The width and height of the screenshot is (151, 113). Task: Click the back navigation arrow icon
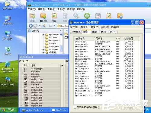(x=31, y=26)
